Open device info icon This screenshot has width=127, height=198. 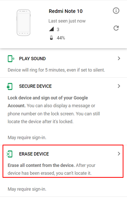tap(116, 10)
